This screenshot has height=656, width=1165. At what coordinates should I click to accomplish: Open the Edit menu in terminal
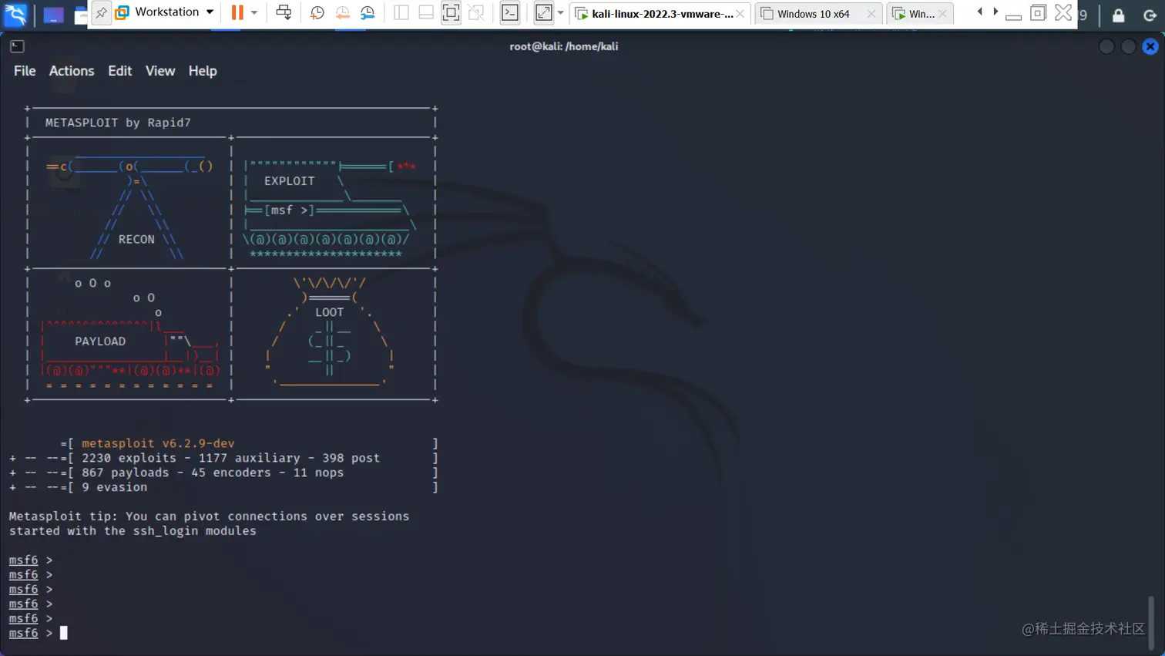coord(119,71)
